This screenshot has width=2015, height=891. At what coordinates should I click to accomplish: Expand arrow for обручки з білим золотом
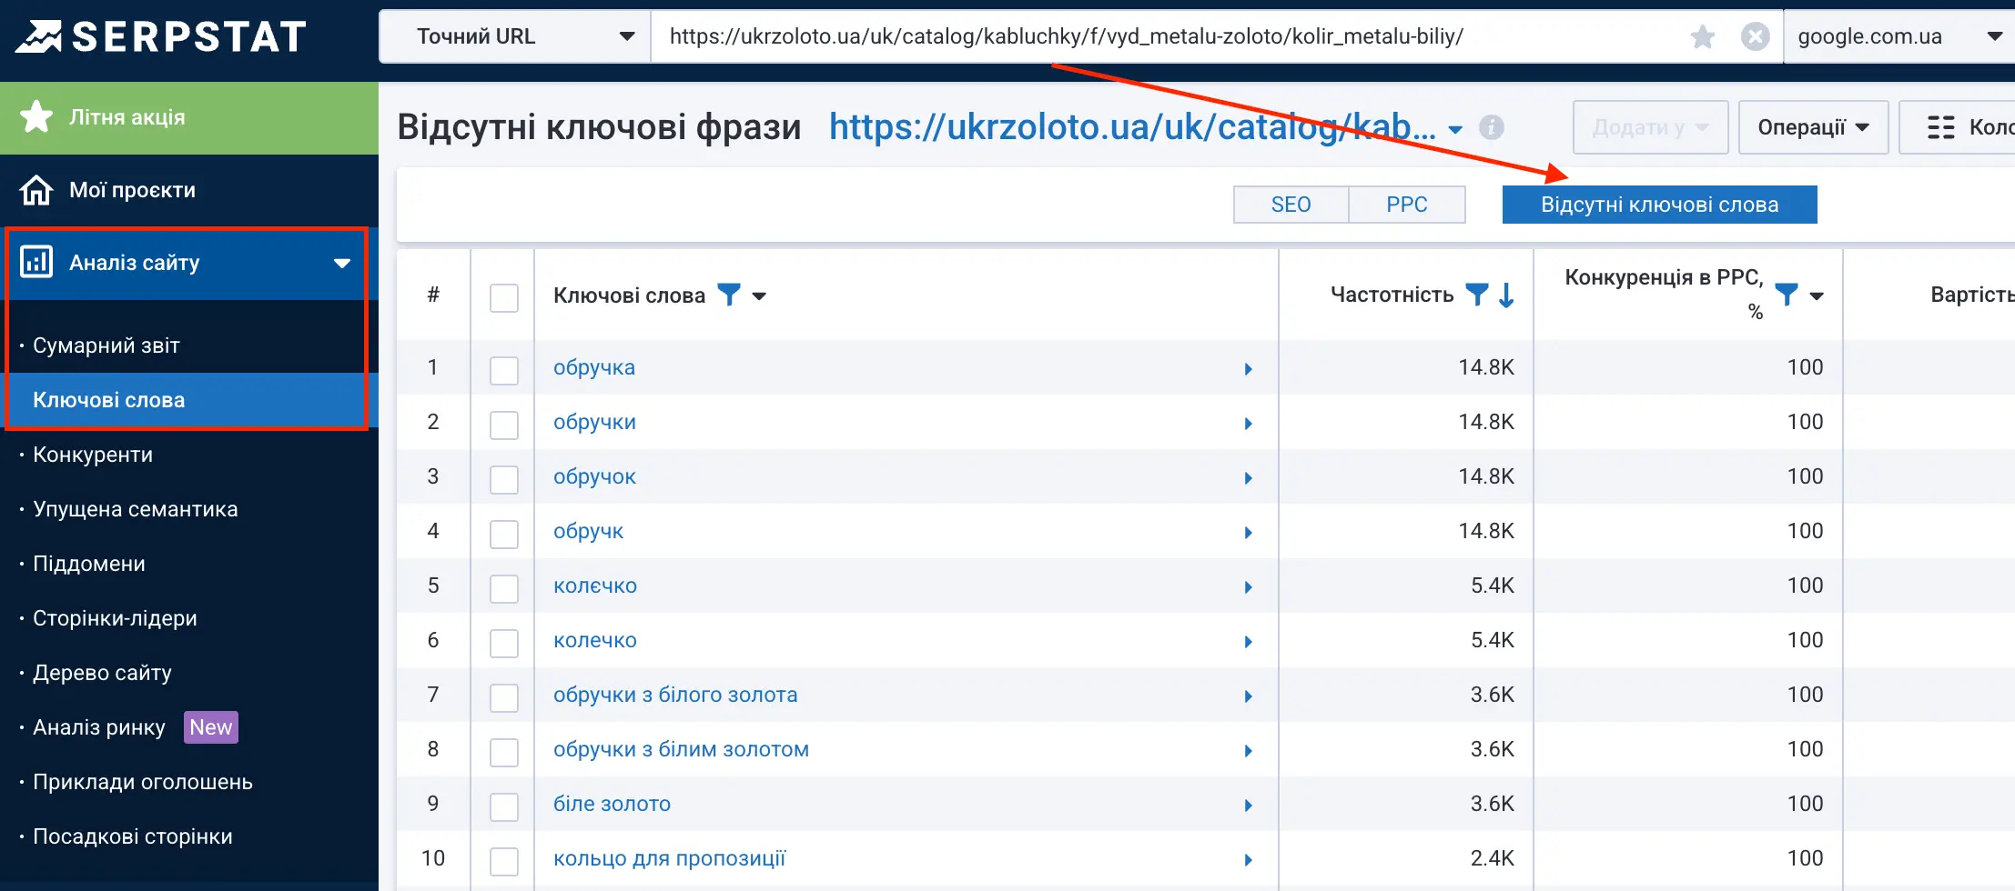[1249, 750]
